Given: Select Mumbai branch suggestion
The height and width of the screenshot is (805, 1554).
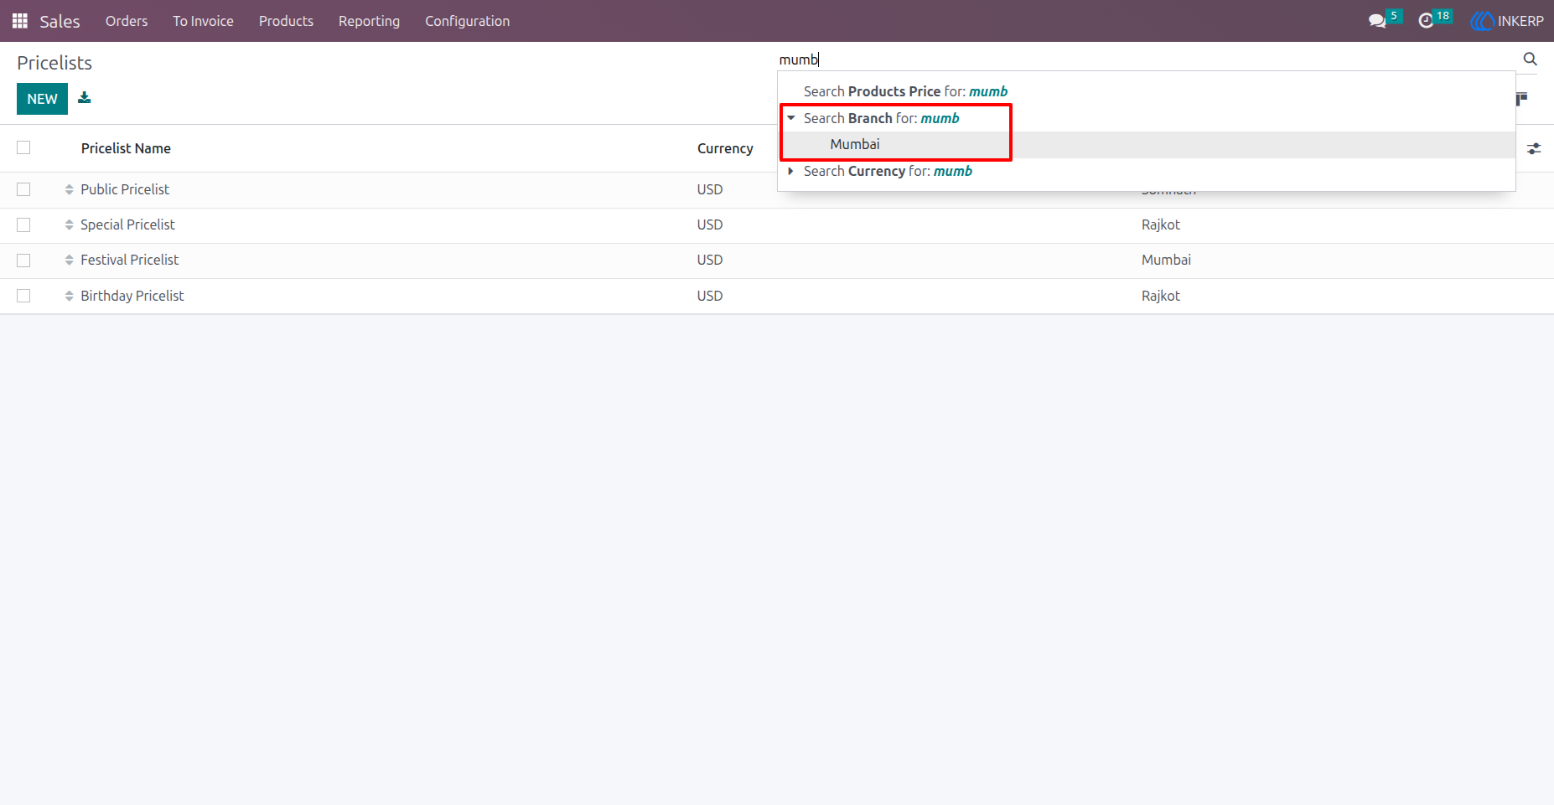Looking at the screenshot, I should (855, 144).
